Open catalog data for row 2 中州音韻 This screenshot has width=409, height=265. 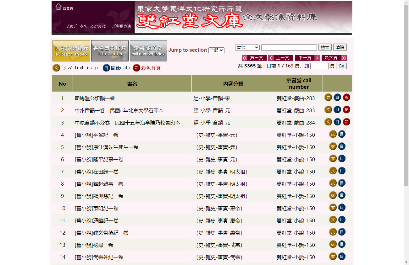pos(337,110)
